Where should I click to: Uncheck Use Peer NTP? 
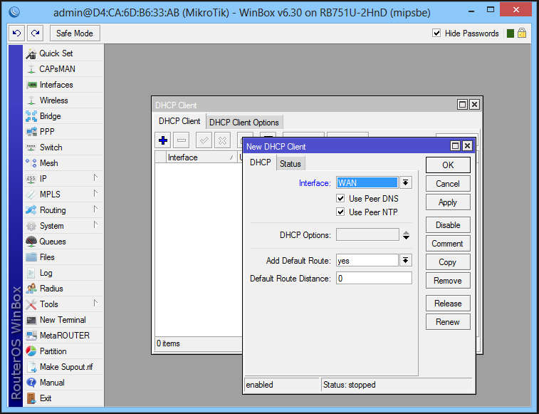pyautogui.click(x=340, y=212)
